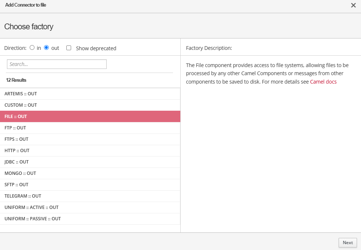
Task: Click the Next button
Action: point(347,243)
